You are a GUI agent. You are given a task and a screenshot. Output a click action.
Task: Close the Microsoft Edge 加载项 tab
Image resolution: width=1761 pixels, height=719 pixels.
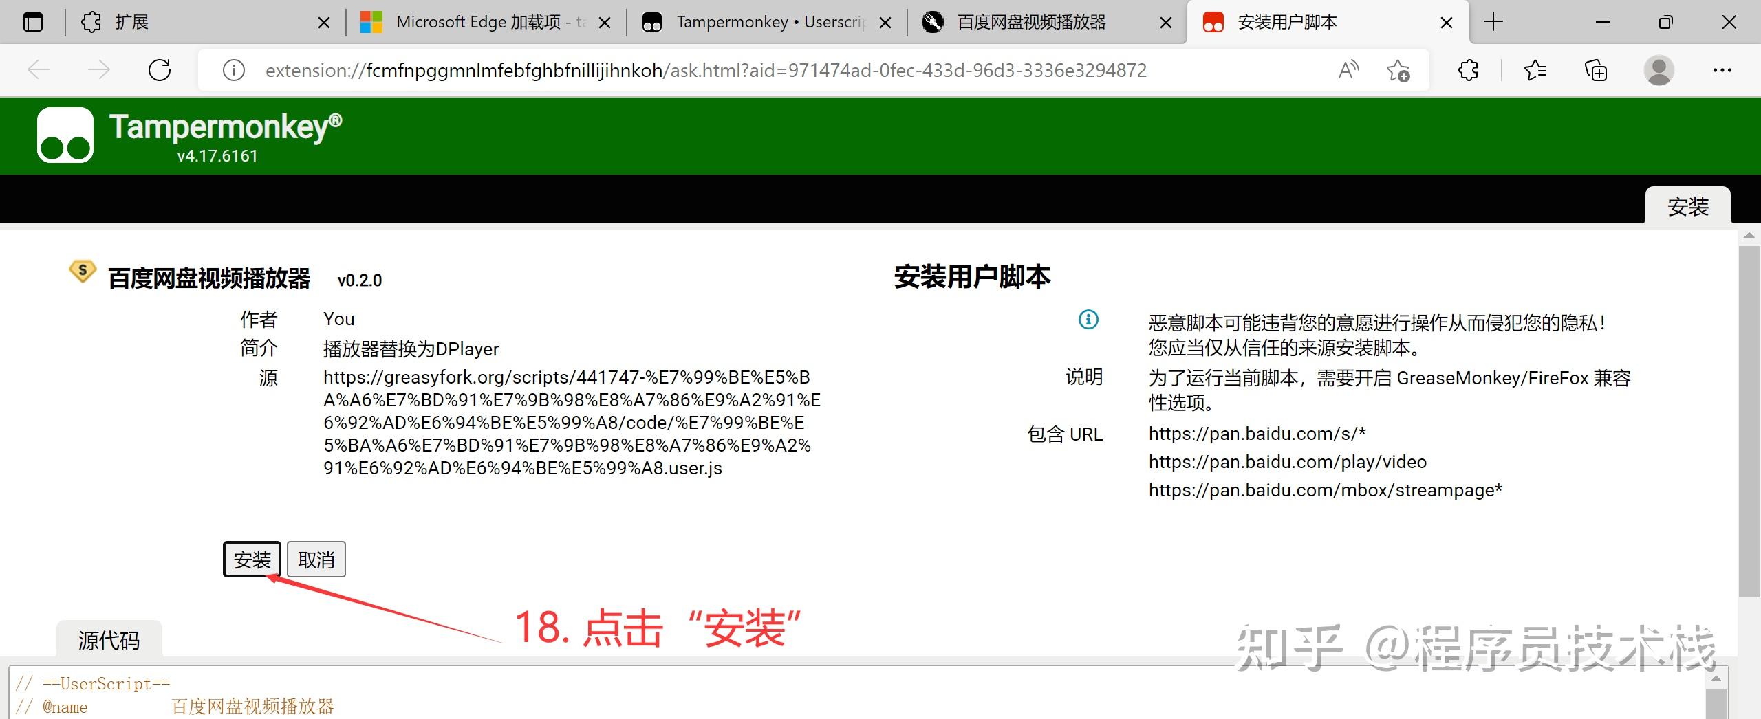tap(605, 23)
